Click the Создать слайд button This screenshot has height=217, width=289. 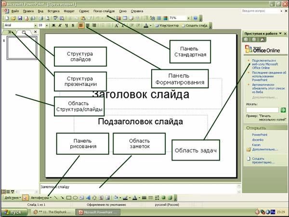(195, 26)
